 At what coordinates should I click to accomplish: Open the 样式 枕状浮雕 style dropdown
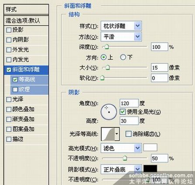coord(121,26)
